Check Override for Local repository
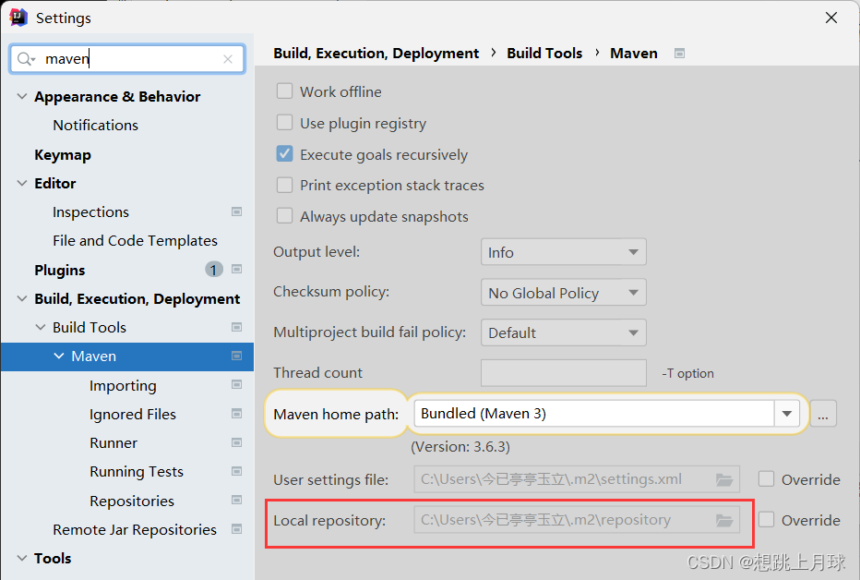This screenshot has height=580, width=860. (766, 520)
